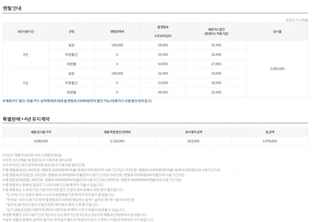Screen dimensions: 317x222
Task: Click the 렌탈 안내 section heading
Action: click(12, 8)
